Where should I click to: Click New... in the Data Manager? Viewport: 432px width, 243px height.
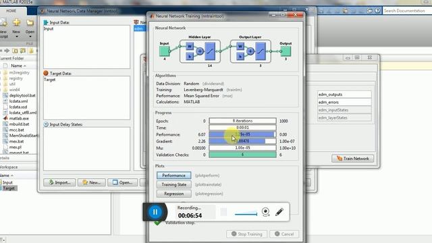92,182
